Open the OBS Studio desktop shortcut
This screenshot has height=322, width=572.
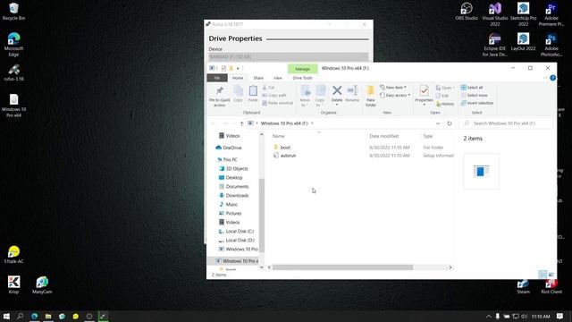coord(467,12)
